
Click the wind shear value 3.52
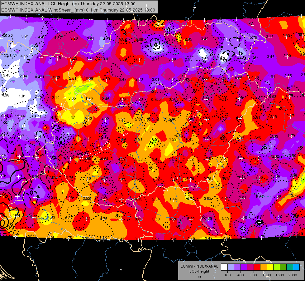tap(87, 199)
